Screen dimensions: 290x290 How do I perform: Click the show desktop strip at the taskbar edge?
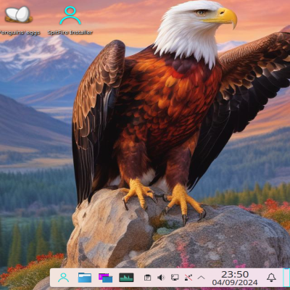(x=286, y=278)
